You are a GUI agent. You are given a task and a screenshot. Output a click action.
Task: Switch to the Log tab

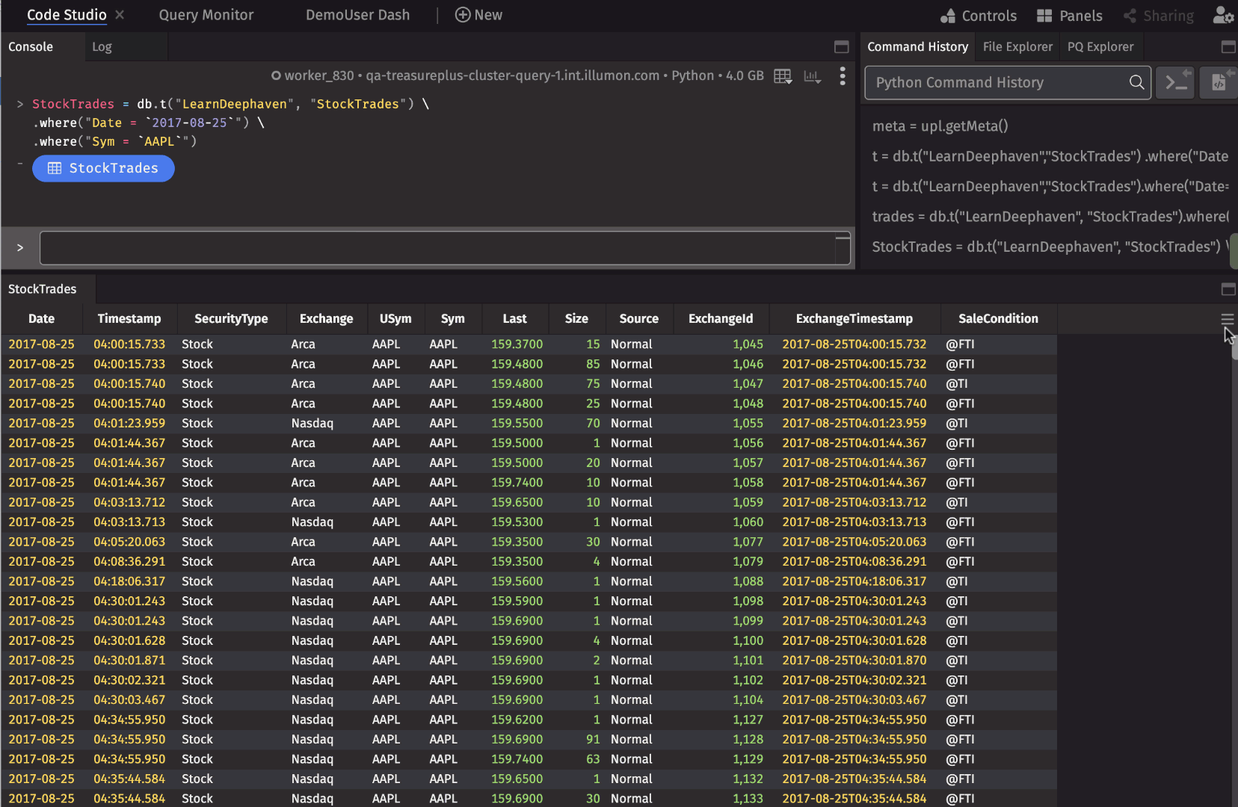[x=102, y=47]
